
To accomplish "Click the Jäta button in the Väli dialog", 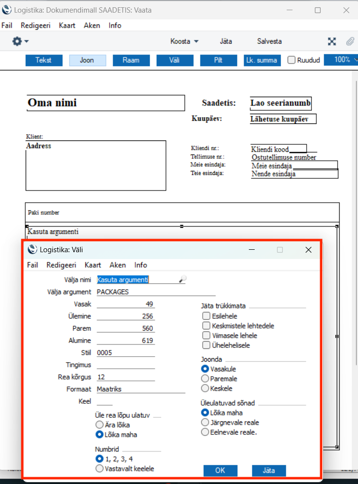I will tap(269, 470).
